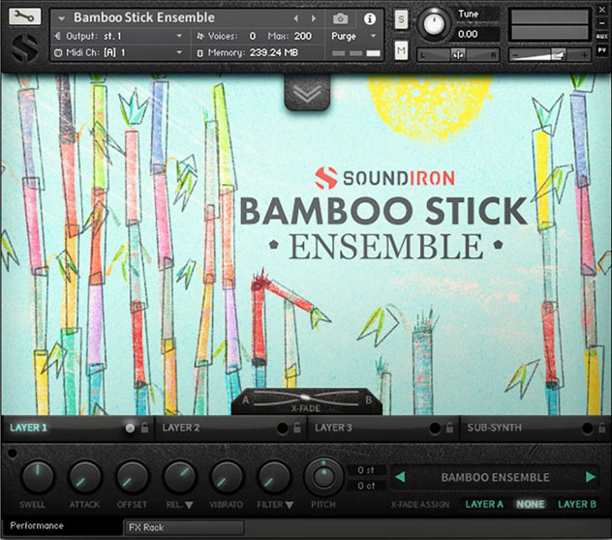Toggle the Solo S button
612x540 pixels.
(x=401, y=19)
